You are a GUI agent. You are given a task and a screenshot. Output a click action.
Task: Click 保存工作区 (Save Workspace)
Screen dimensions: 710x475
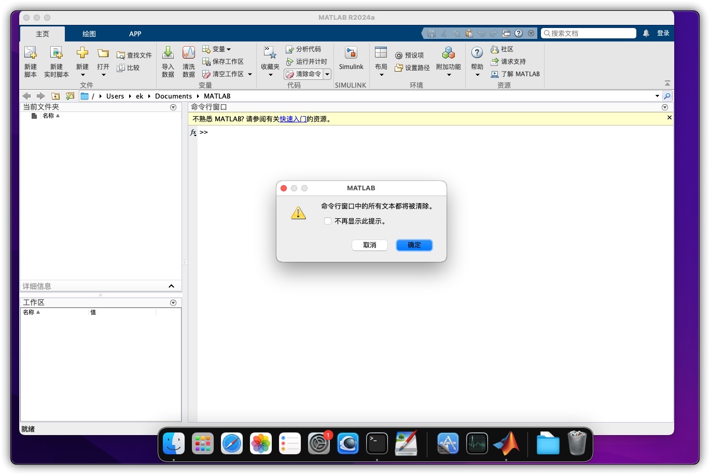[223, 61]
